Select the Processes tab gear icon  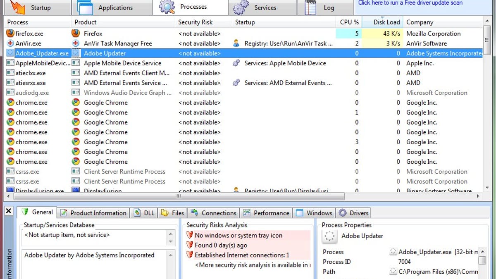(167, 7)
